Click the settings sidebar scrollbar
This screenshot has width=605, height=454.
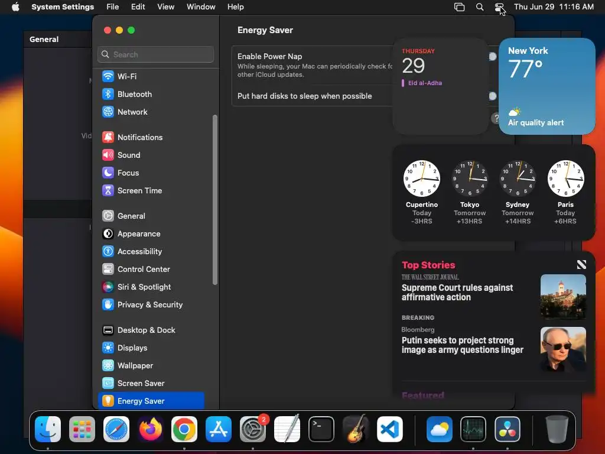(215, 200)
